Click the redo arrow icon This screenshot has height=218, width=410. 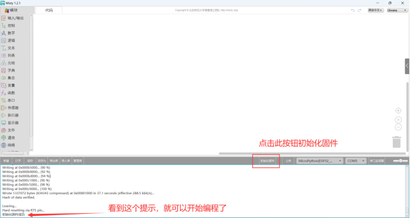click(x=360, y=10)
